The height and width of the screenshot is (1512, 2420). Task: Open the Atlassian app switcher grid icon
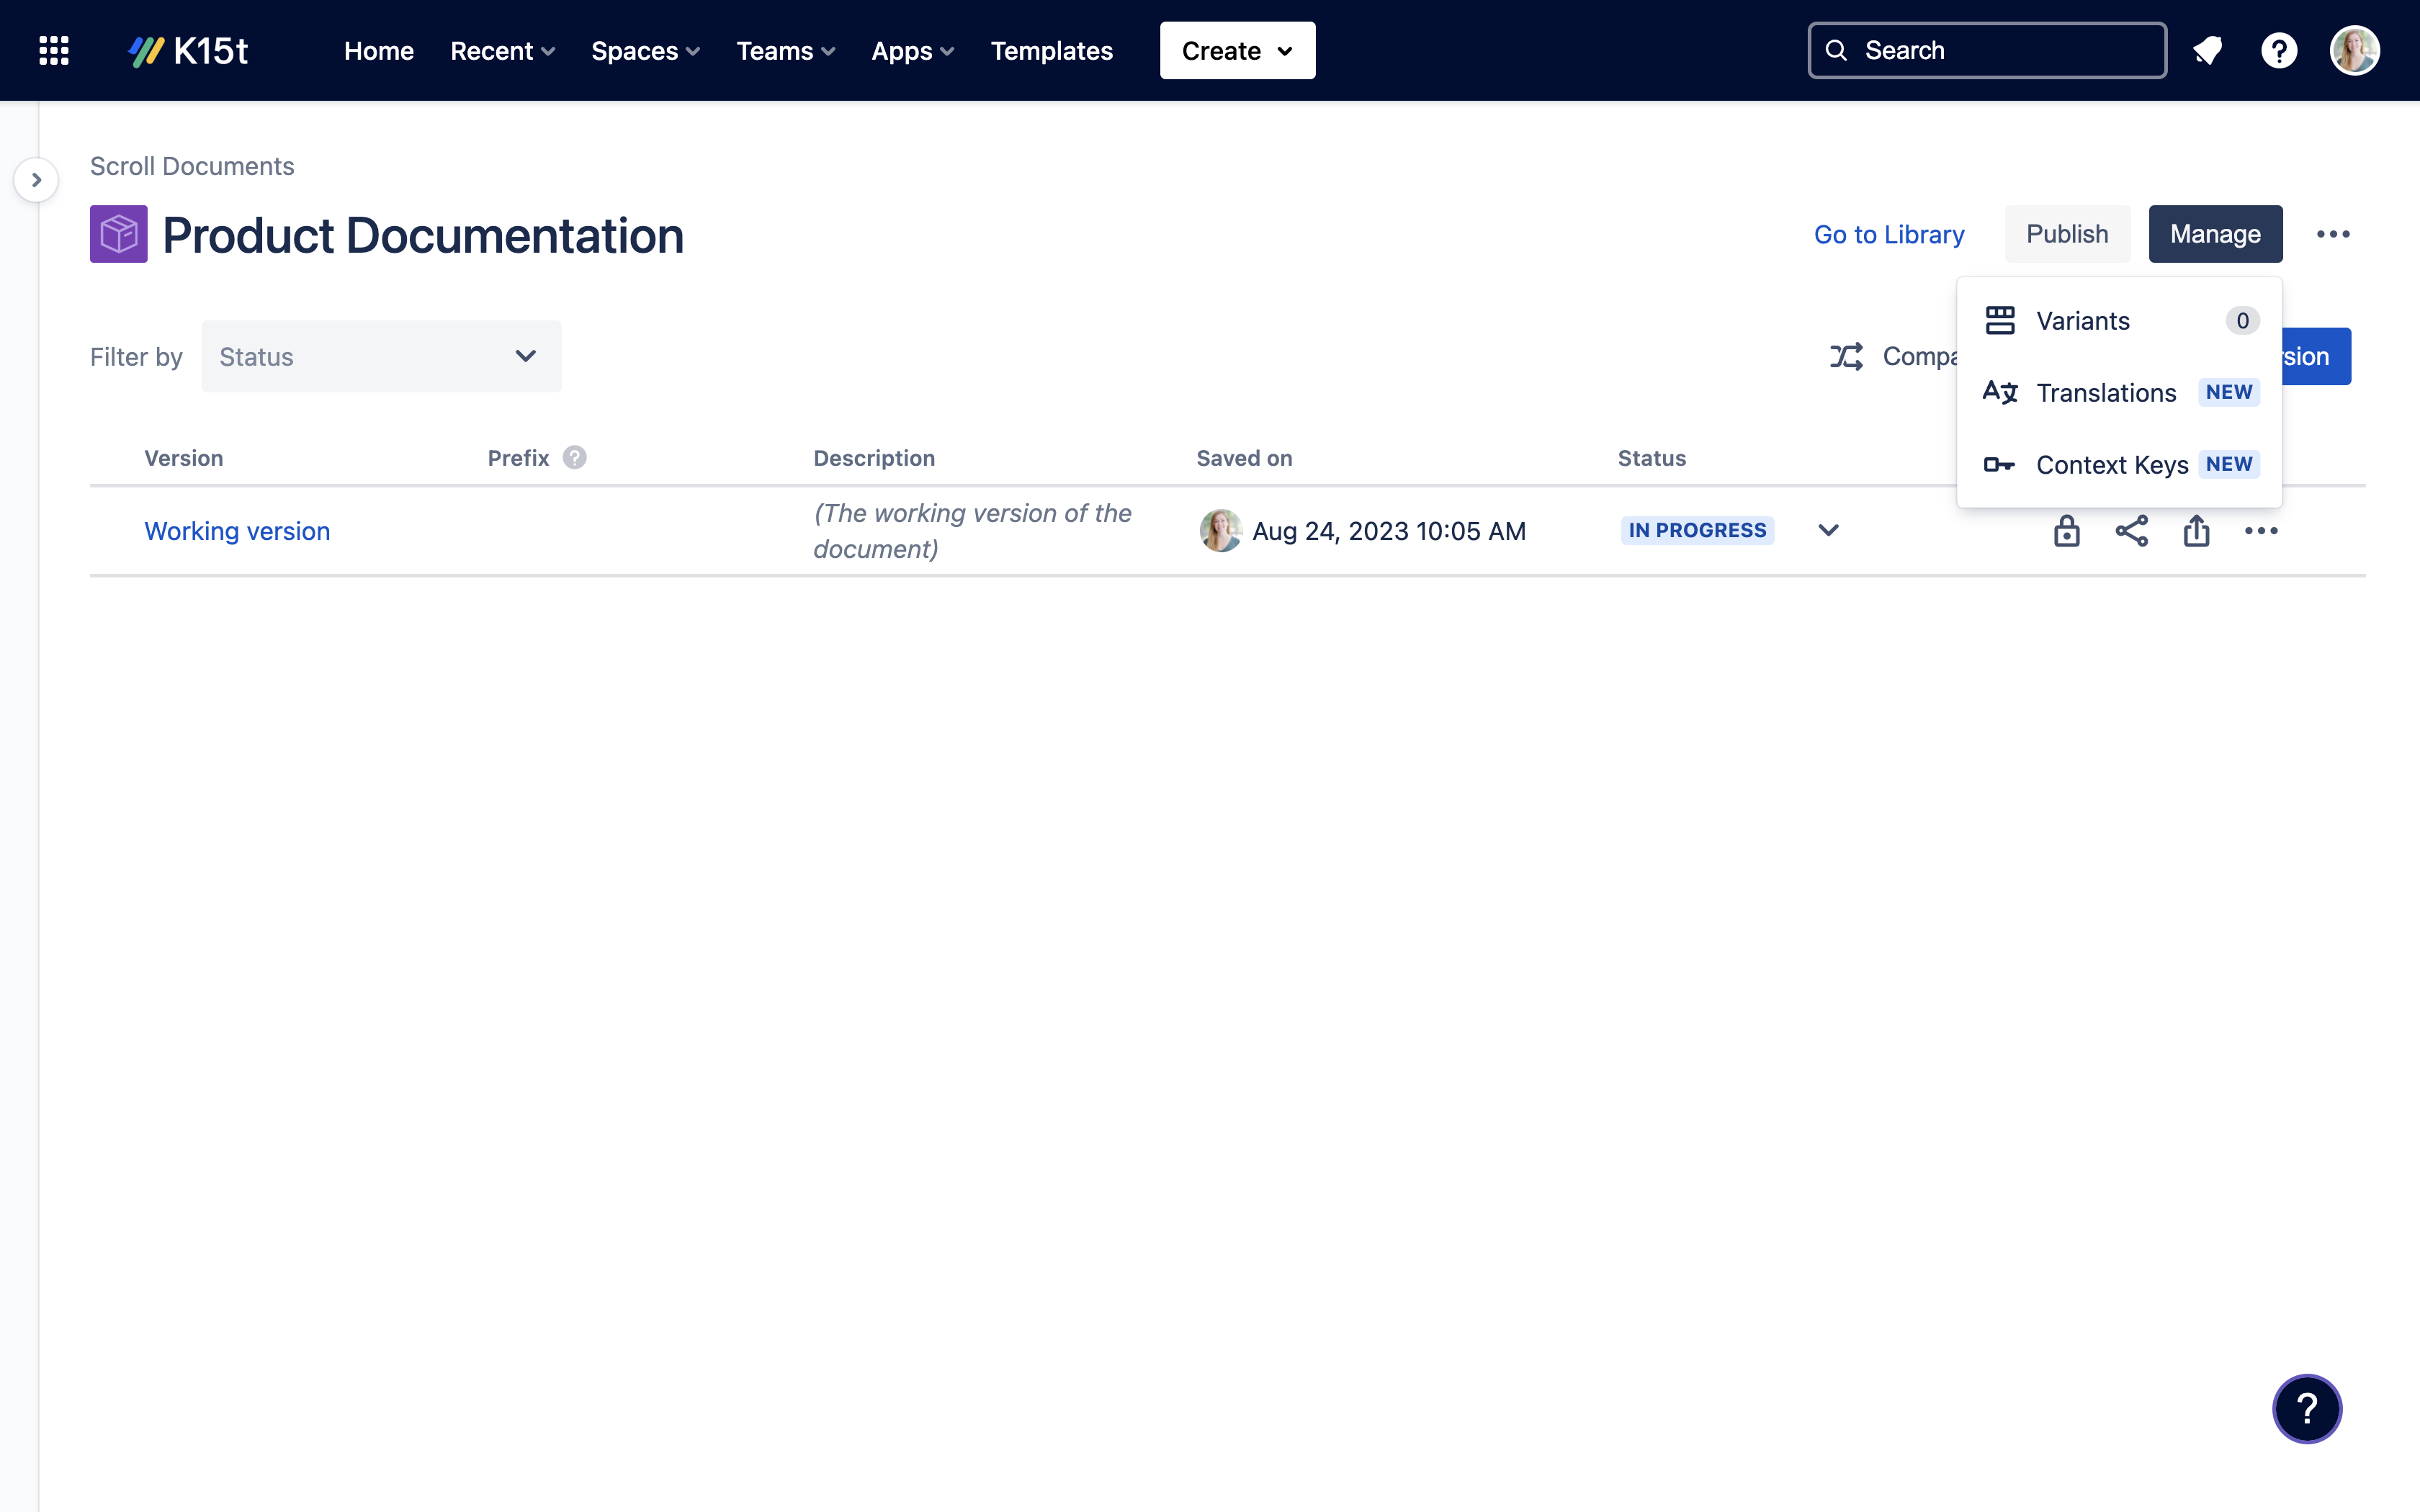tap(54, 50)
